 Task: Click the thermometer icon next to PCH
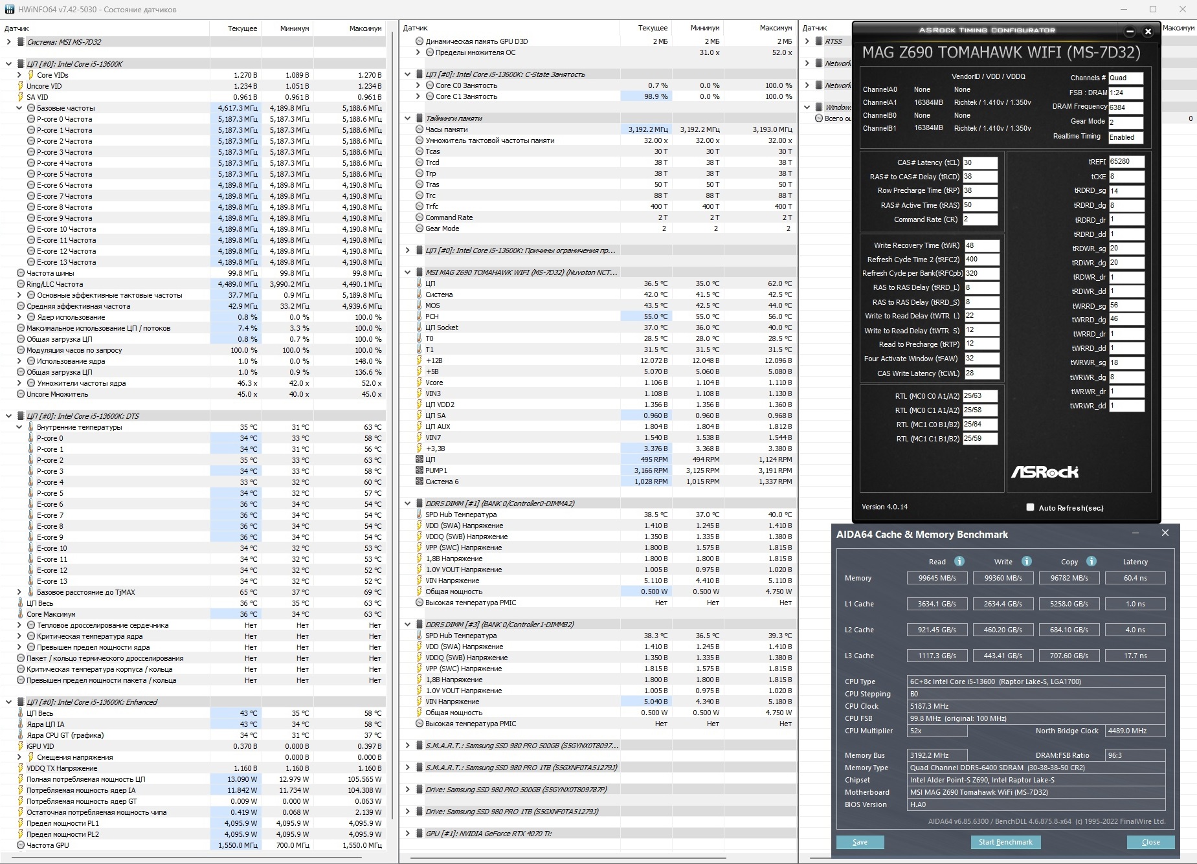(x=420, y=316)
